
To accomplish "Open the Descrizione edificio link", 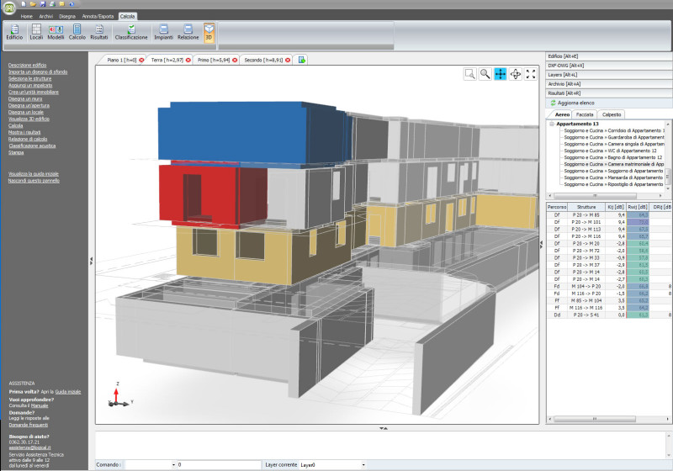I will [28, 65].
